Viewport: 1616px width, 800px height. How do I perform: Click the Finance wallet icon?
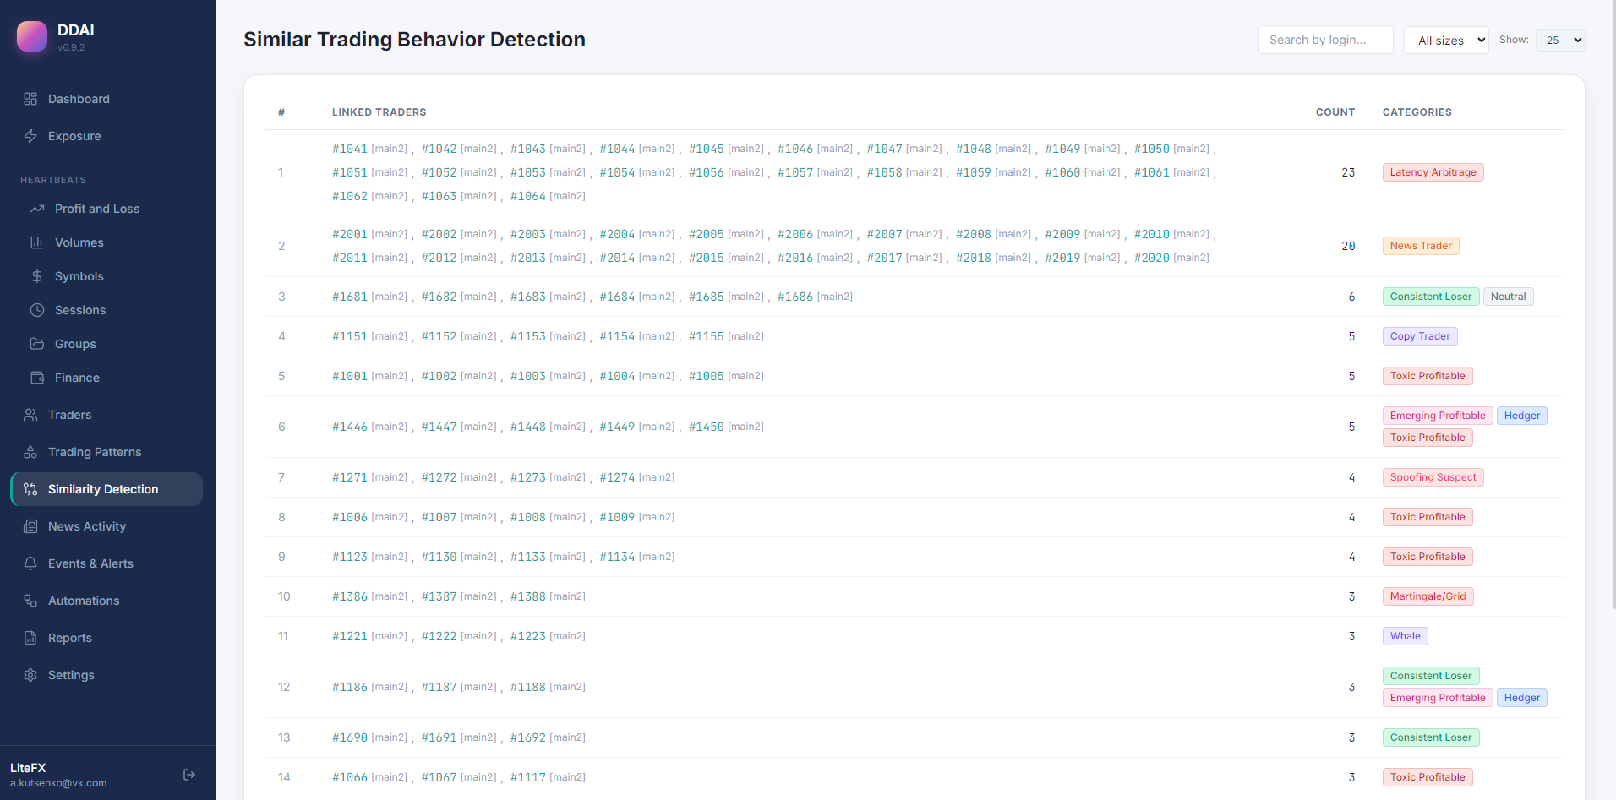(x=37, y=378)
